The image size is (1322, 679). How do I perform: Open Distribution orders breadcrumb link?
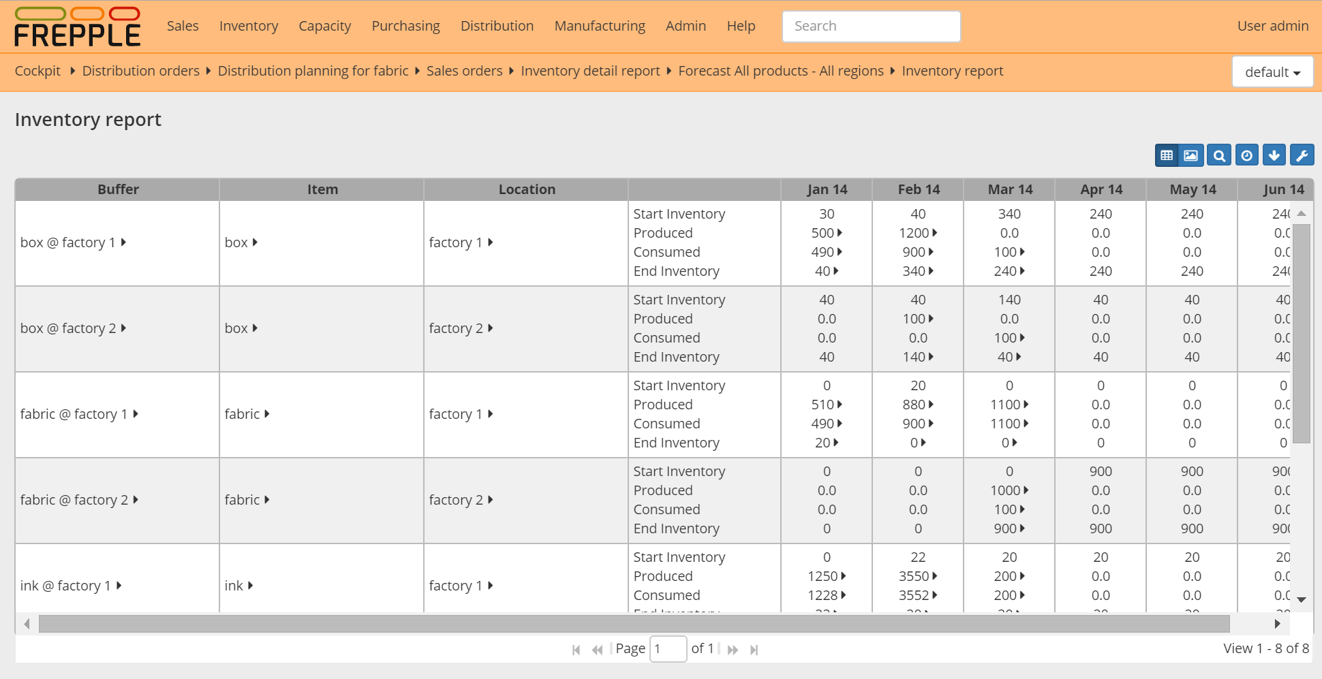pyautogui.click(x=141, y=71)
